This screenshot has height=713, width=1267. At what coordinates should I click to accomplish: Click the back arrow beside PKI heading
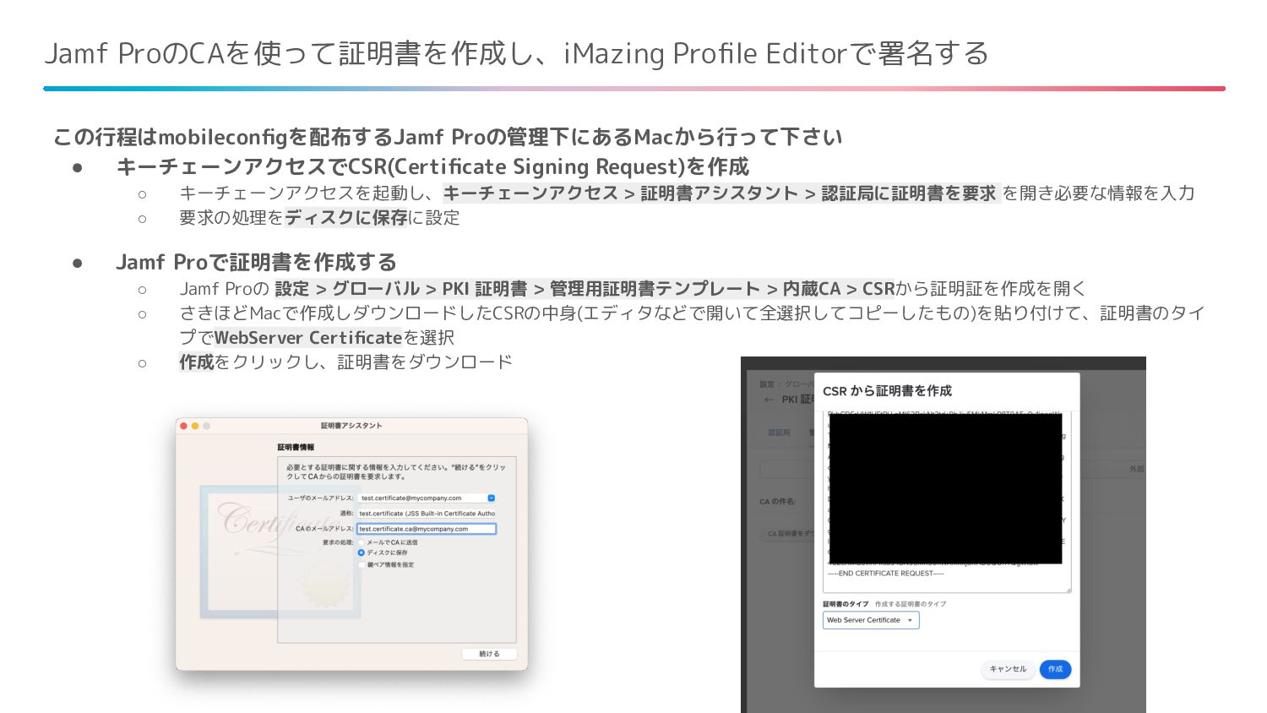[x=768, y=400]
